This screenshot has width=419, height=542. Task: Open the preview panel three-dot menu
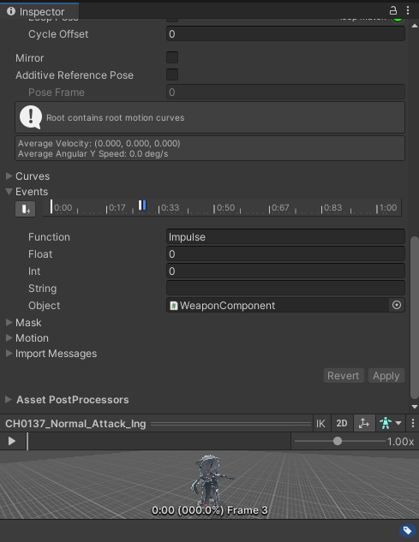413,423
